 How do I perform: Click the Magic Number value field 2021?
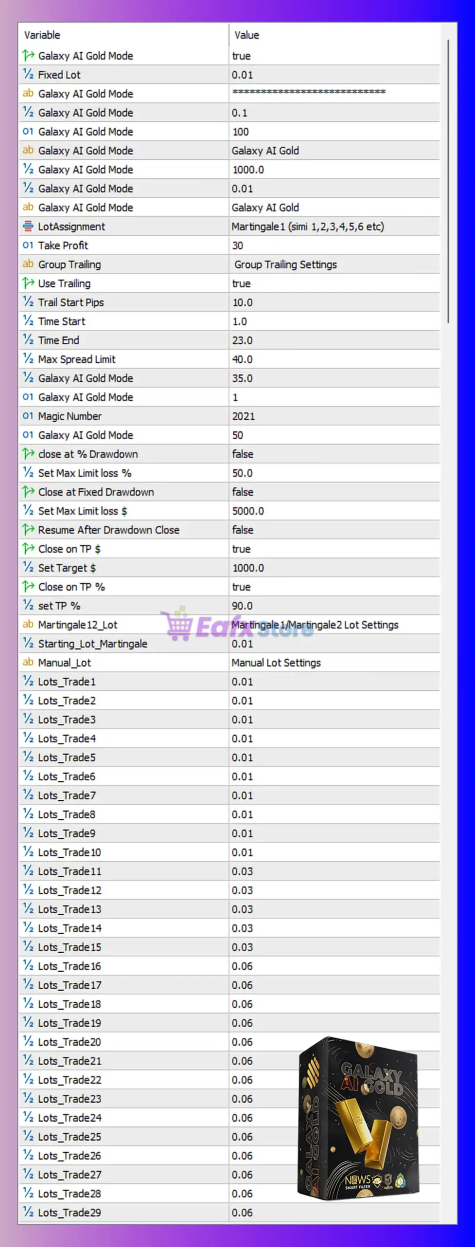point(243,416)
